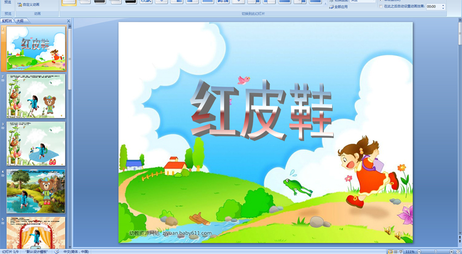The width and height of the screenshot is (462, 254).
Task: Switch to the 大纲 outline tab
Action: point(20,21)
